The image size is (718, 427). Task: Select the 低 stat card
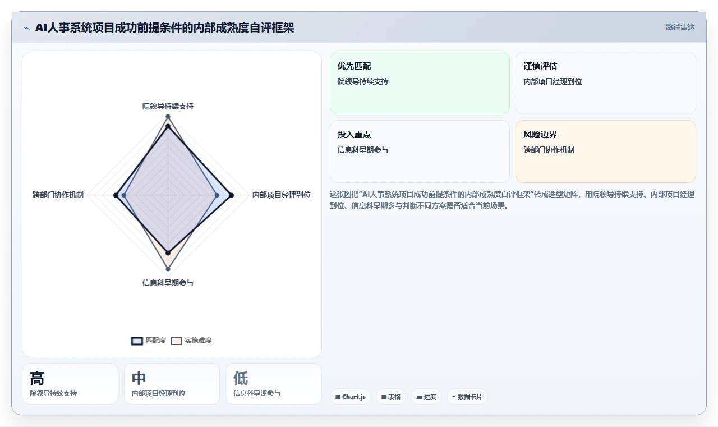pyautogui.click(x=274, y=384)
